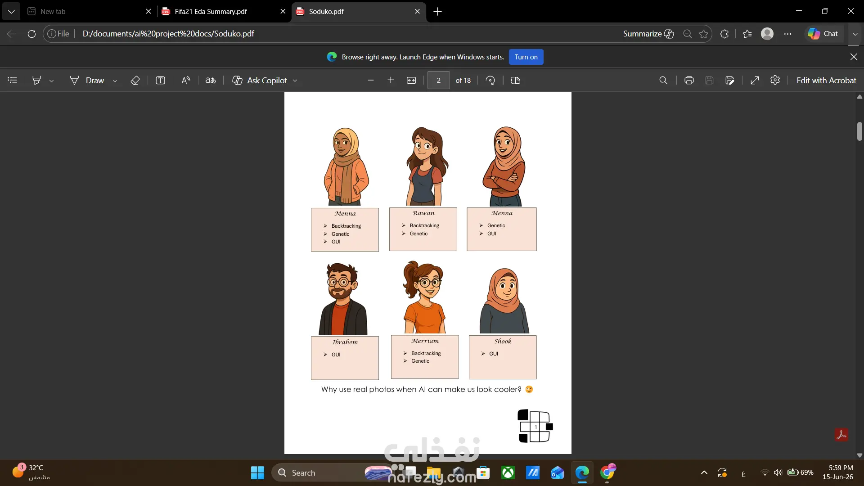Click the address bar URL

click(x=168, y=34)
